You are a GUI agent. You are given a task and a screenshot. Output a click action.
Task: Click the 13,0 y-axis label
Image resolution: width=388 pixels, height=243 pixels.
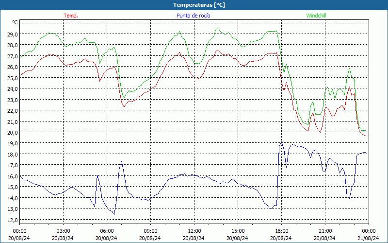[x=13, y=209]
